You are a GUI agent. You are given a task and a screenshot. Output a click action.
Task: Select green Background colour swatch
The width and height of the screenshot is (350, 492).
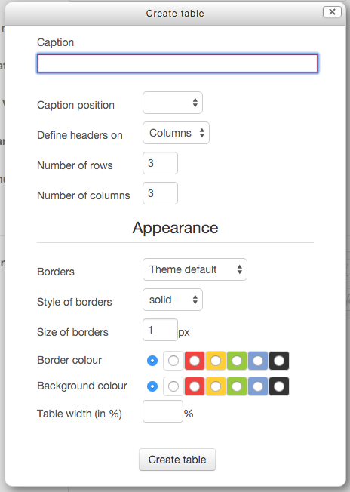click(x=237, y=386)
